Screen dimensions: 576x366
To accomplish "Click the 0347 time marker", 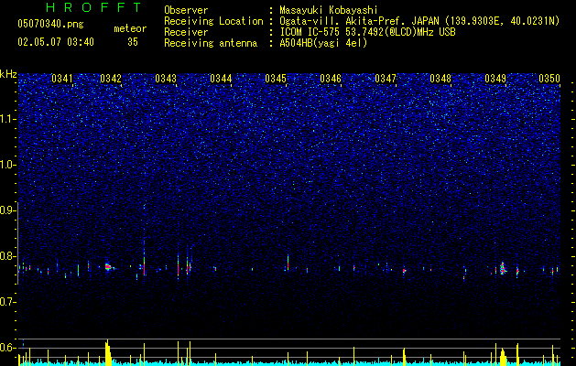I will (386, 78).
